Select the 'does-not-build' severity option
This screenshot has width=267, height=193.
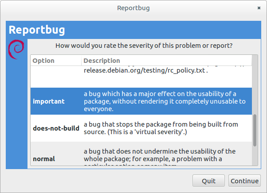pos(56,128)
